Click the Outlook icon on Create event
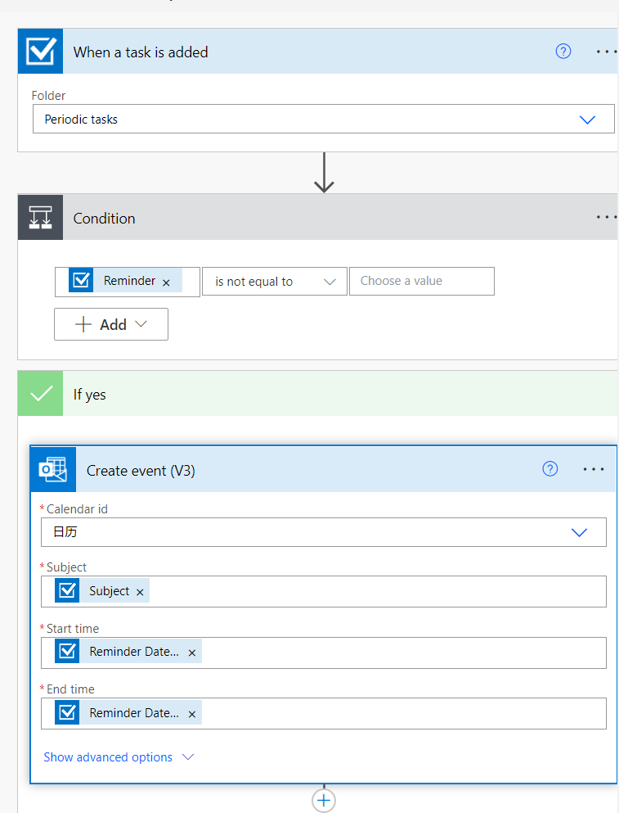This screenshot has height=813, width=619. click(53, 470)
